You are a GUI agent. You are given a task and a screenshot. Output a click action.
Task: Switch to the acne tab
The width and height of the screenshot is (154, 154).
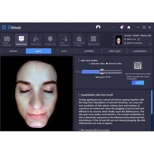(x=64, y=51)
